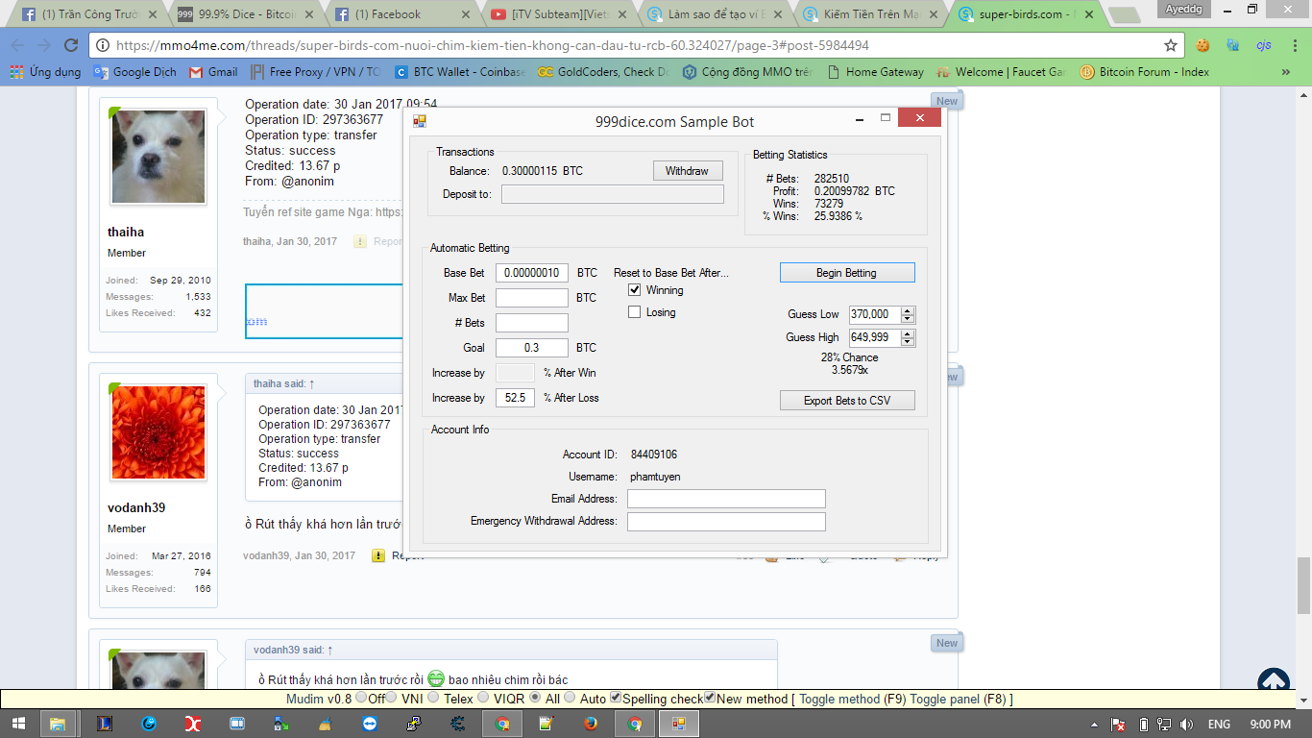Tick the Losing reset checkbox

click(x=634, y=312)
